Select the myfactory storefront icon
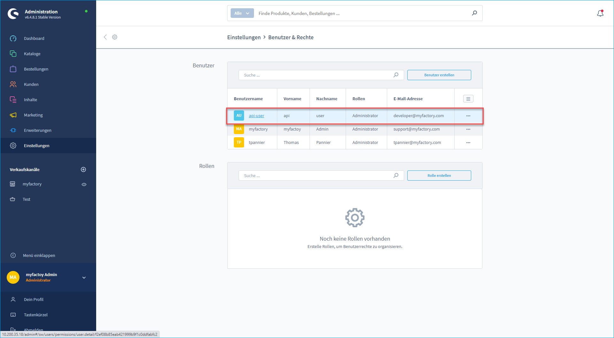 tap(13, 184)
